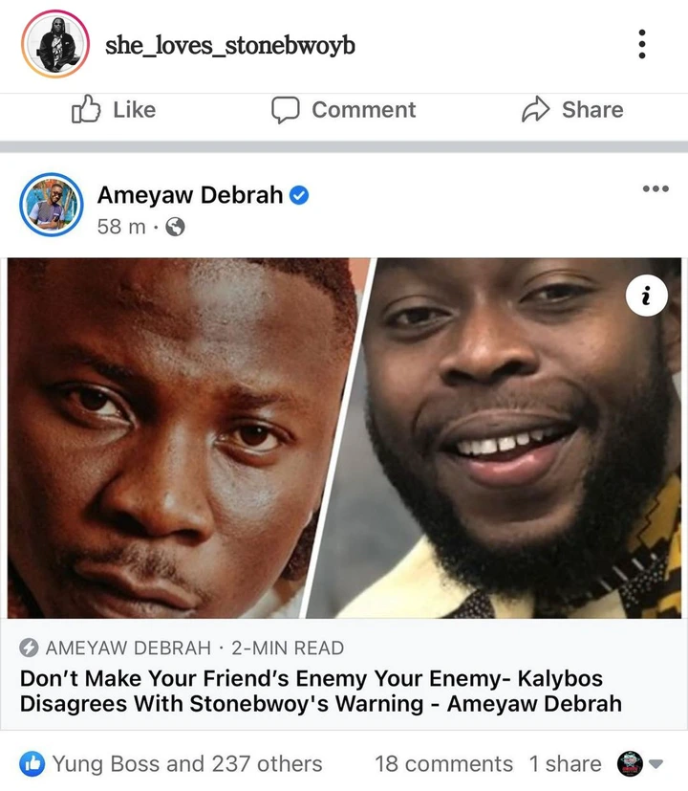Tap the Share arrow icon
Viewport: 688px width, 791px height.
click(x=535, y=109)
